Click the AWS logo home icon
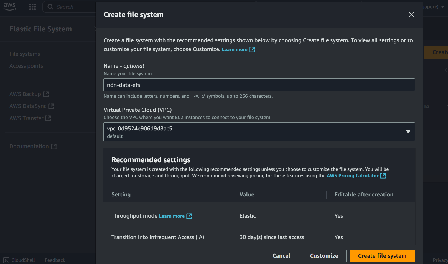448x264 pixels. click(10, 7)
